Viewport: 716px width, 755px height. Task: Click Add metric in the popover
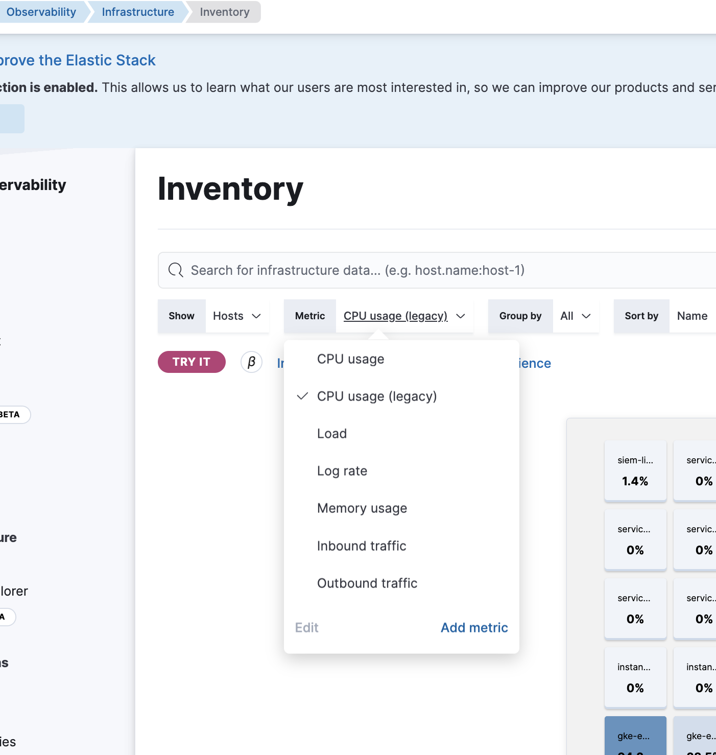[474, 628]
